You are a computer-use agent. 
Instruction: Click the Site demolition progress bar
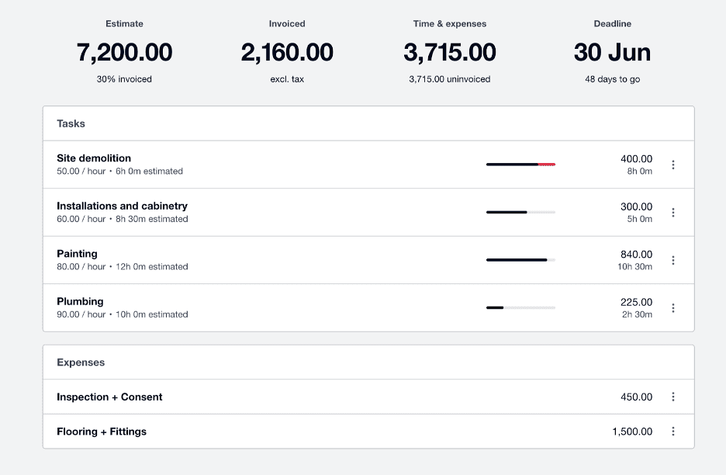coord(520,164)
